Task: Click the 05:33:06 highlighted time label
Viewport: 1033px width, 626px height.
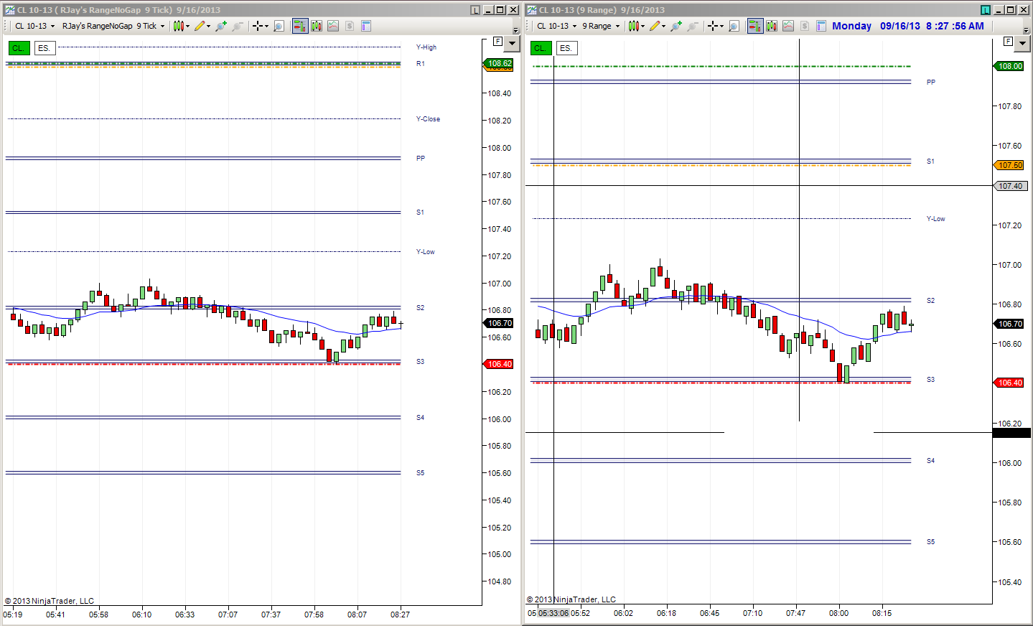Action: 553,613
